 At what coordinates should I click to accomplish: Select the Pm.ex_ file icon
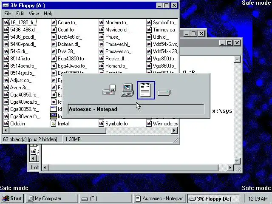(101, 37)
